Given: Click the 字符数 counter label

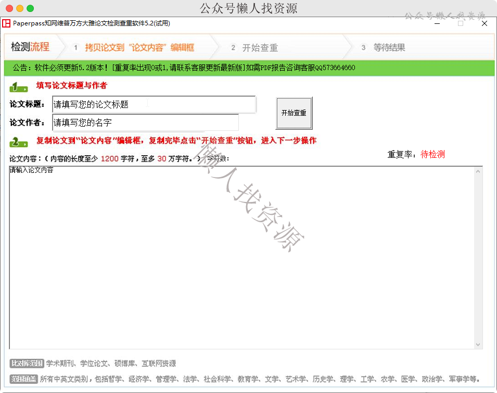Looking at the screenshot, I should click(x=218, y=158).
